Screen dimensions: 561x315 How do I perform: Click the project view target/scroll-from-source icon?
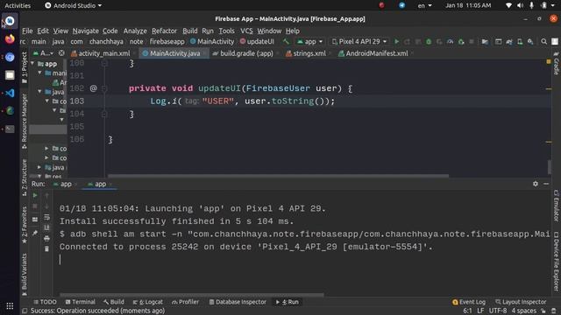coord(61,53)
